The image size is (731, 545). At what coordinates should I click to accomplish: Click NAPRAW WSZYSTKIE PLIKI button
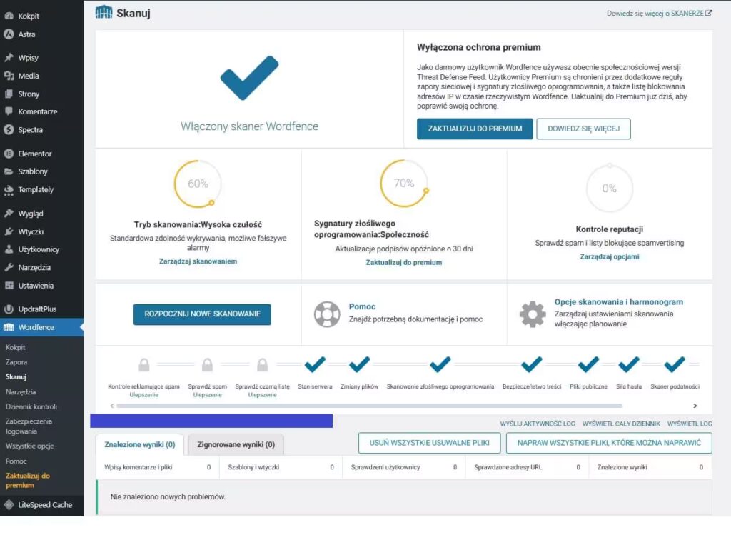click(x=609, y=443)
